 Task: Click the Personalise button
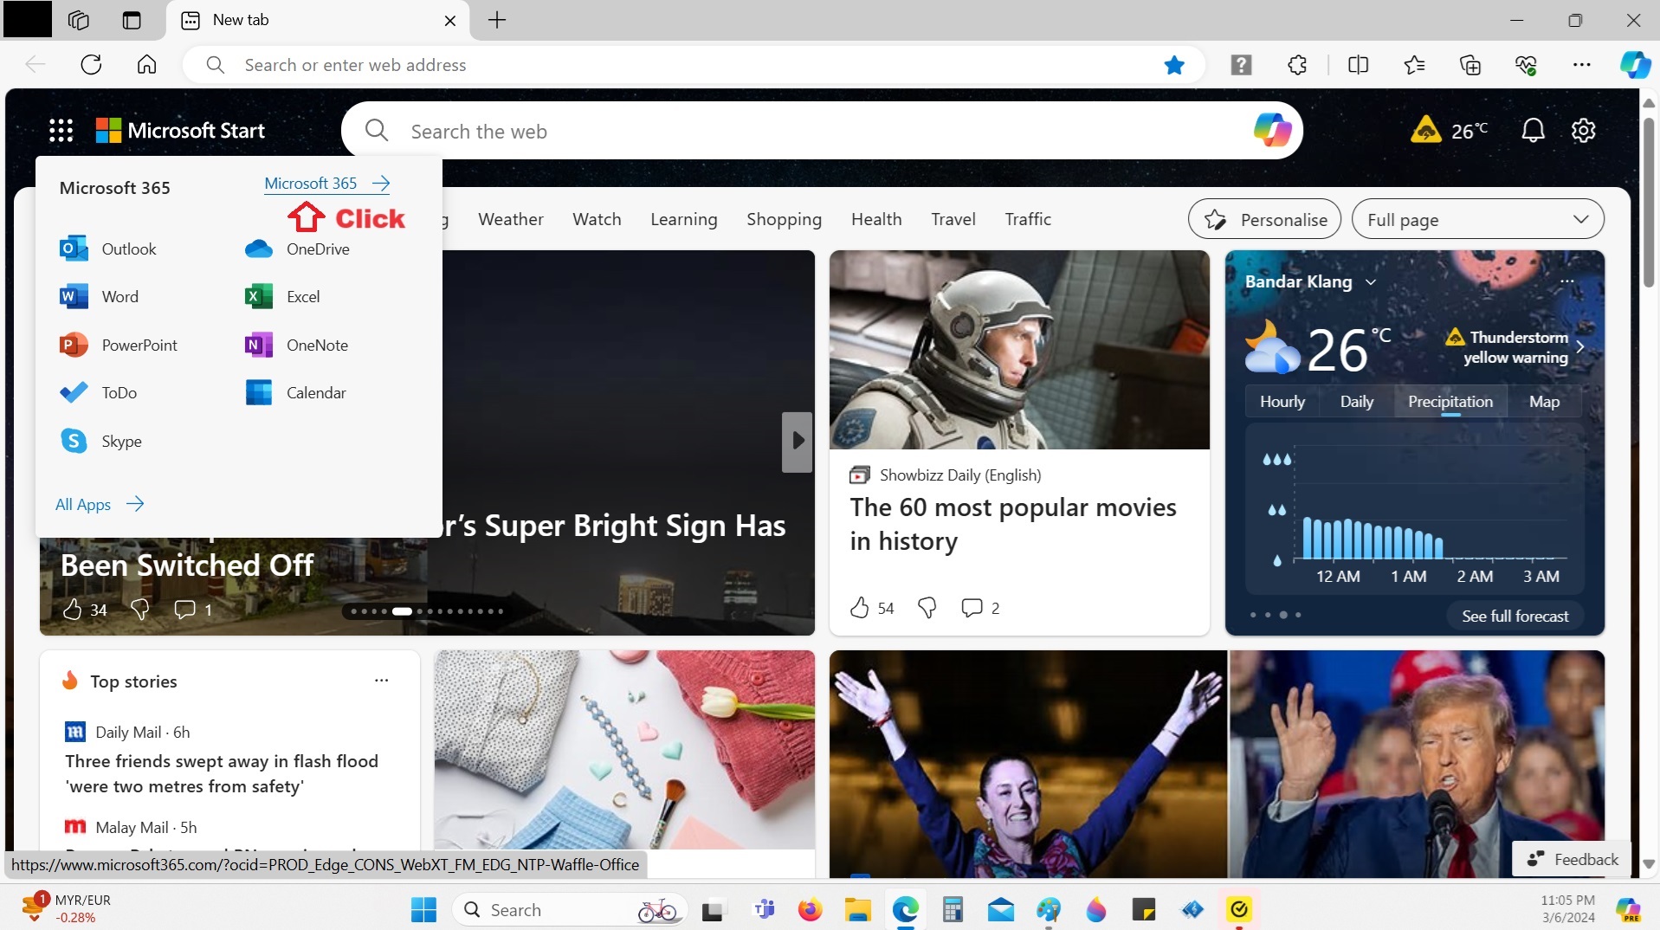click(1264, 220)
